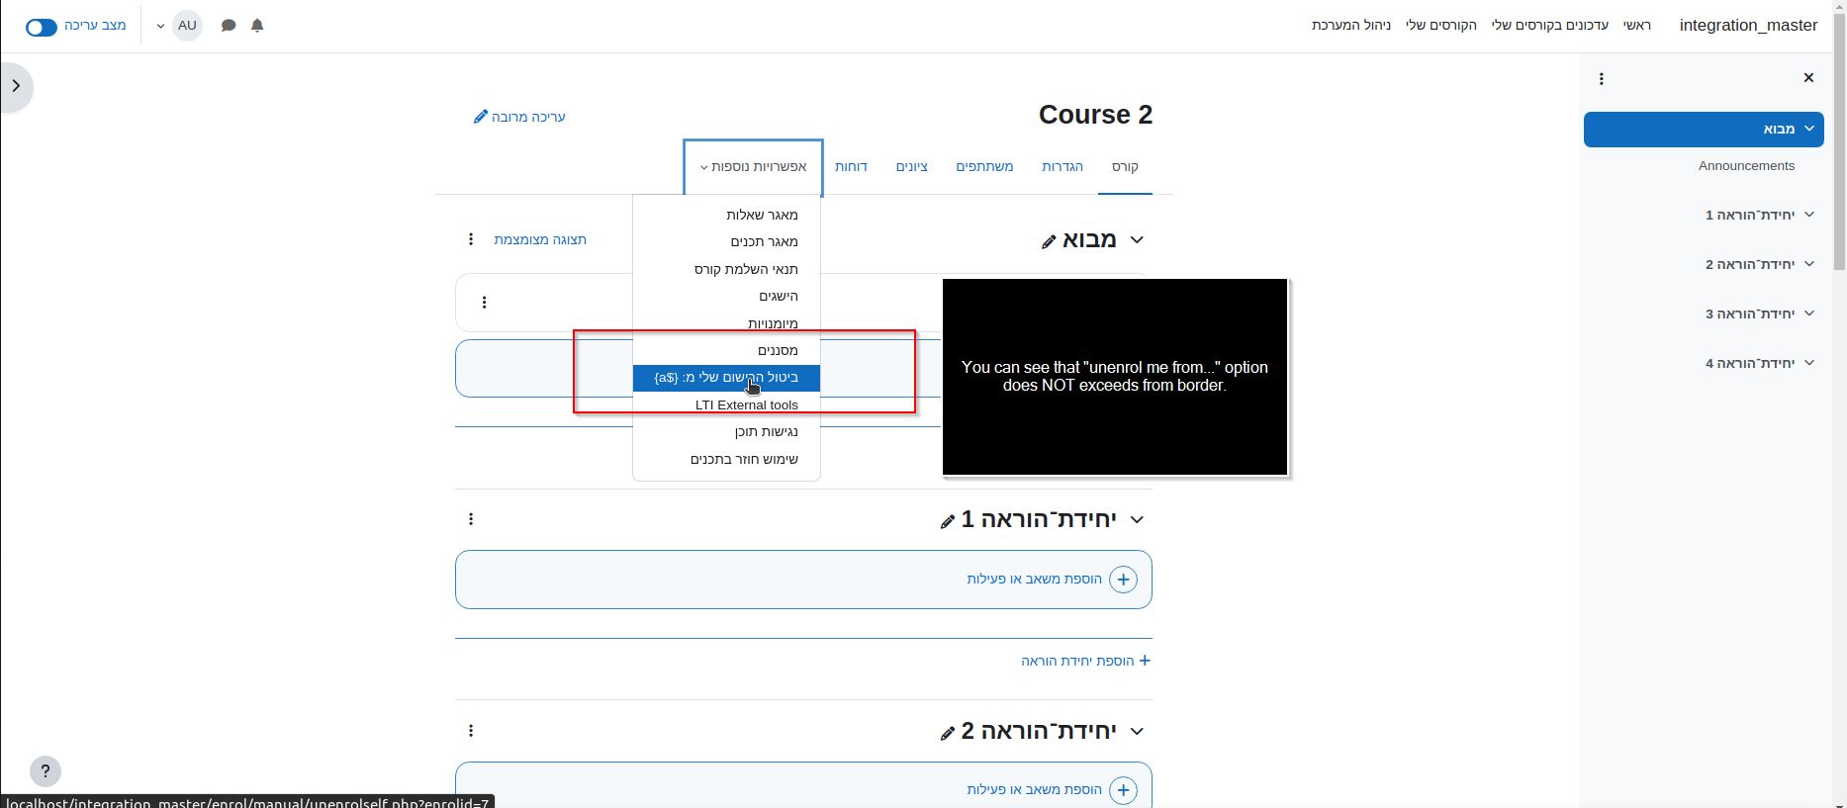Viewport: 1847px width, 808px height.
Task: Collapse מבוא section in course index
Action: pyautogui.click(x=1809, y=129)
